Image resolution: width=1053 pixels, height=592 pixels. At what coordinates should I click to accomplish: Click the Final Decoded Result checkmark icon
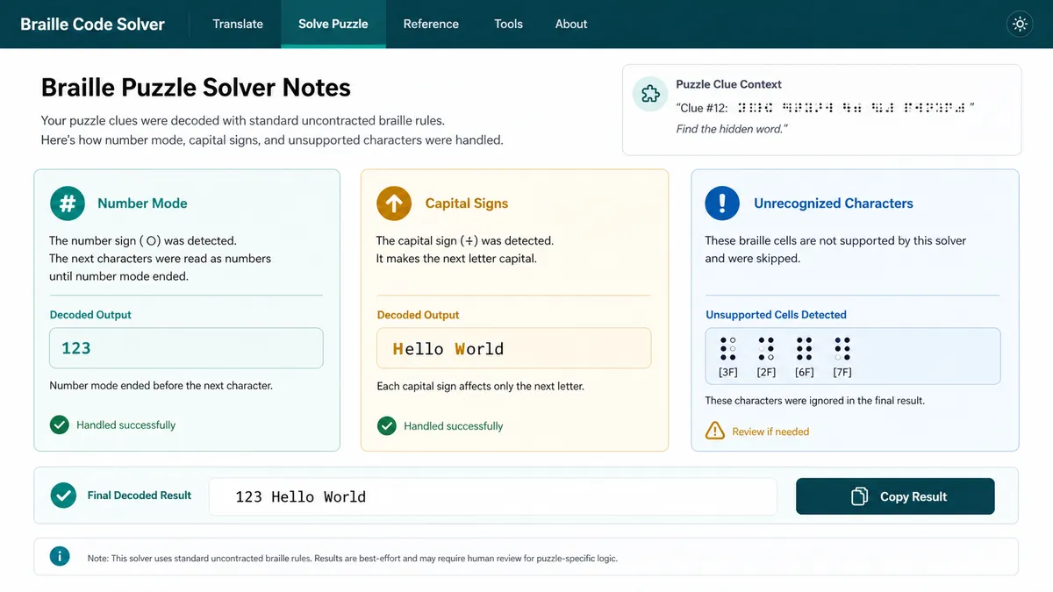click(63, 496)
